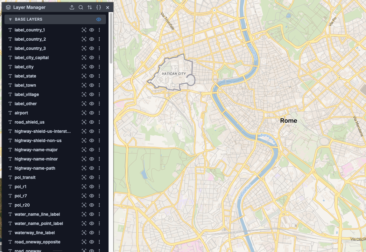Screen dimensions: 366x252
Task: Click the Vatican City label on the map
Action: pyautogui.click(x=174, y=74)
